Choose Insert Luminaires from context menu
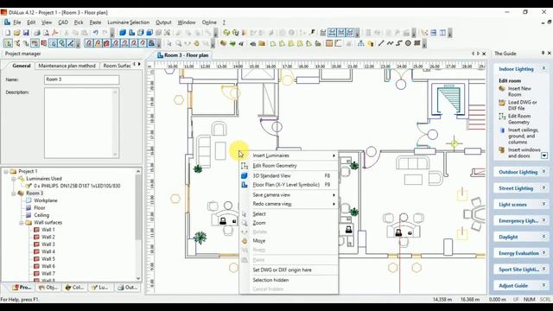553x311 pixels. coord(289,155)
